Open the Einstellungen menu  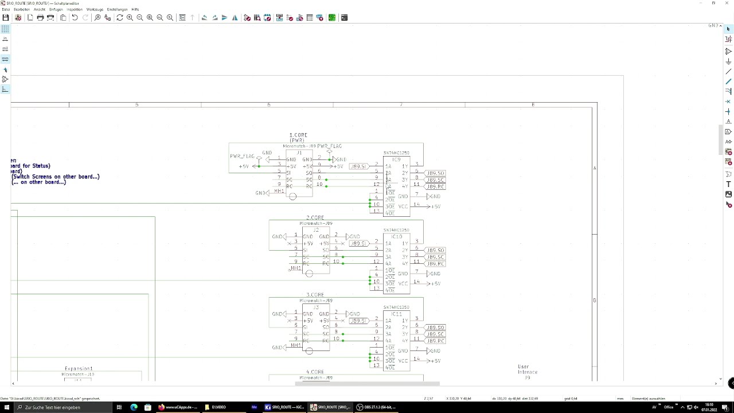tap(117, 10)
